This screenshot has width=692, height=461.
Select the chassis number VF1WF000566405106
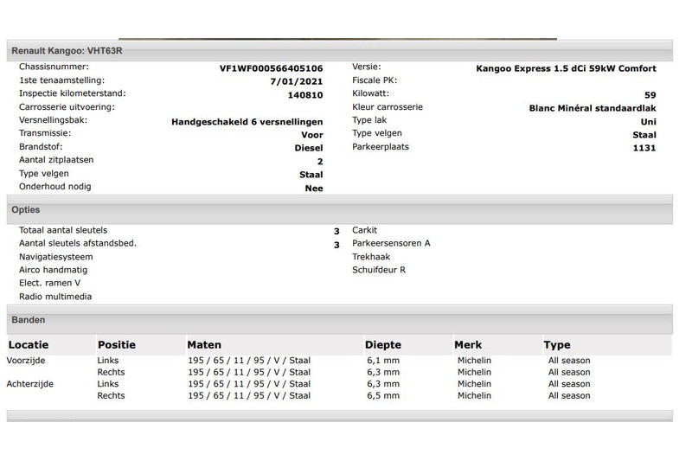click(271, 68)
